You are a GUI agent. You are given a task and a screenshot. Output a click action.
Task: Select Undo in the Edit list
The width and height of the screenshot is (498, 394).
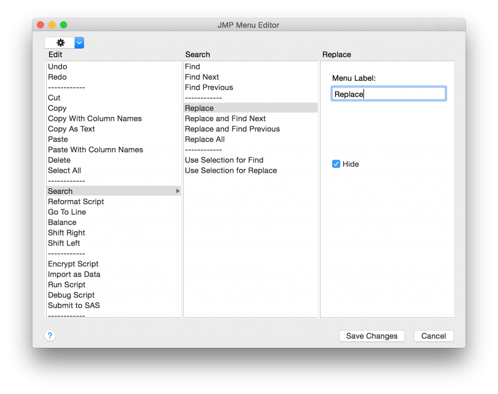coord(57,67)
